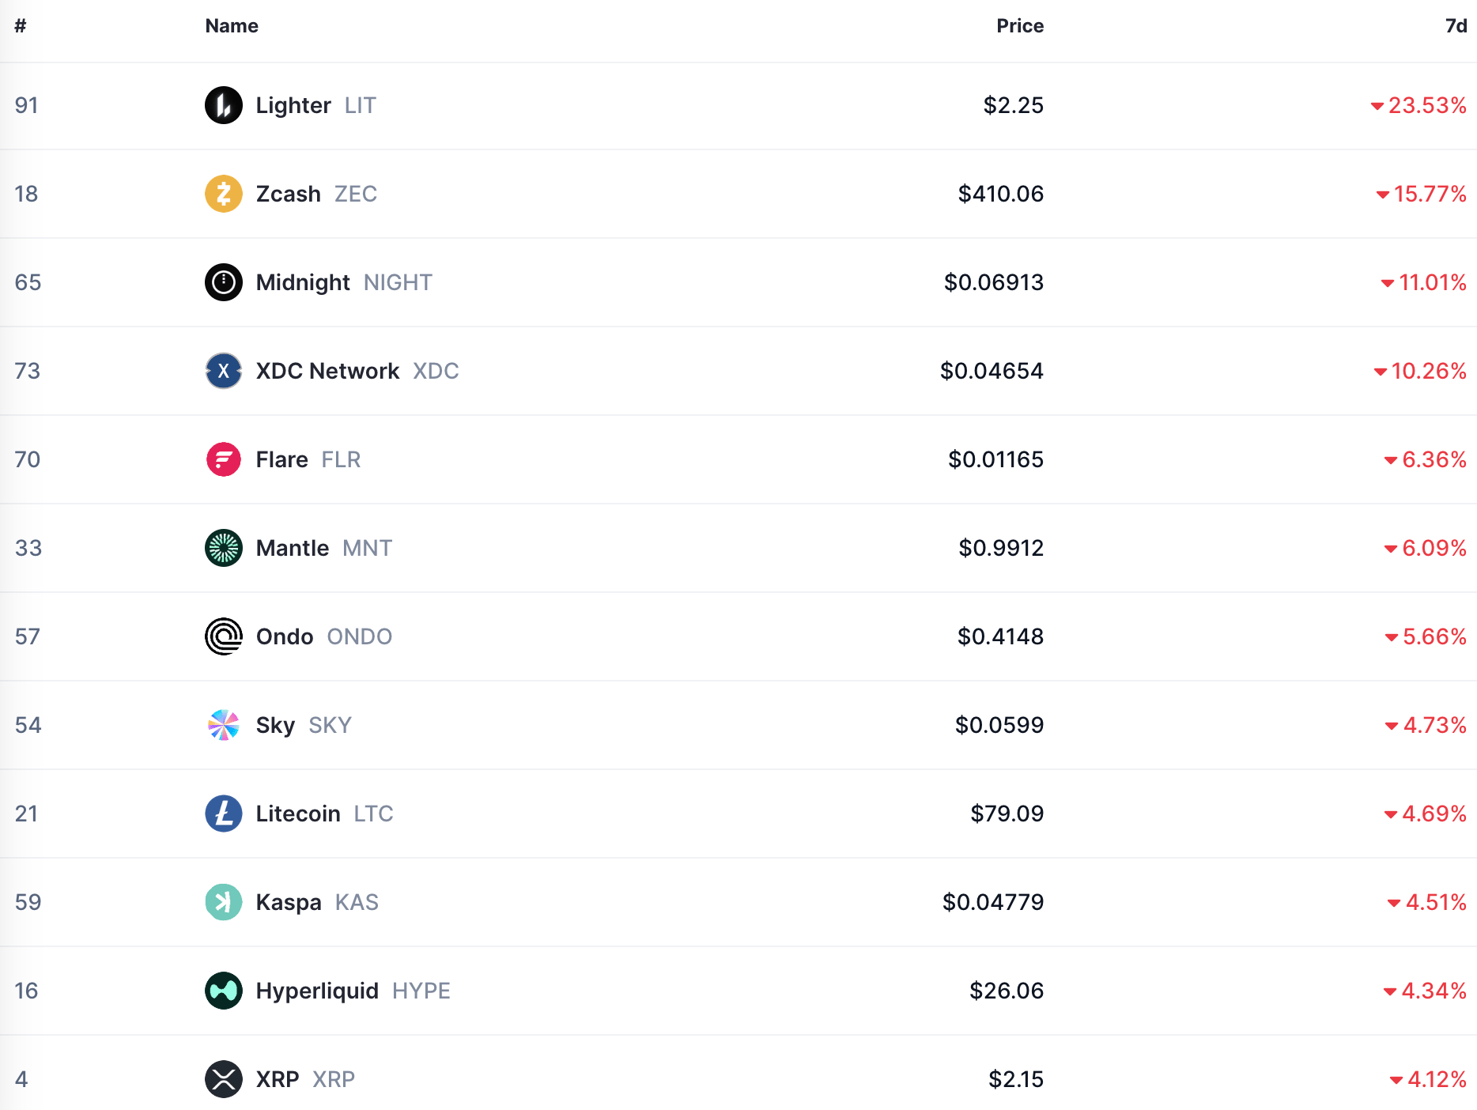Click the Sky coin logo icon
This screenshot has width=1477, height=1110.
coord(224,725)
